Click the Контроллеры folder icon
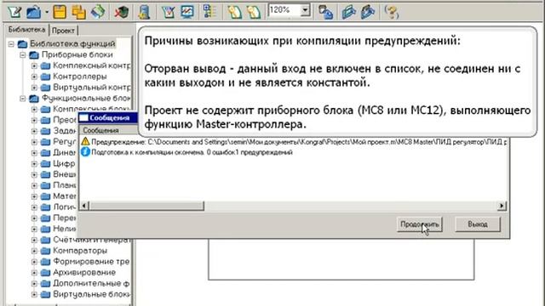The height and width of the screenshot is (306, 545). click(45, 76)
